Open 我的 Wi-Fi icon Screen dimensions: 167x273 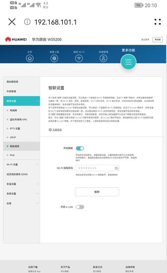coord(79,58)
